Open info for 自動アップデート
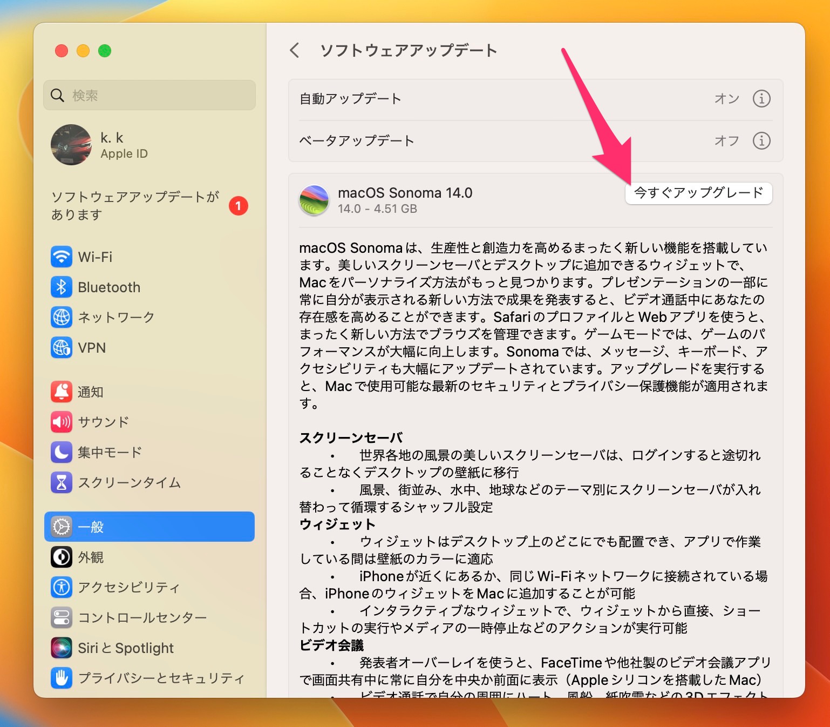The height and width of the screenshot is (727, 830). point(761,99)
